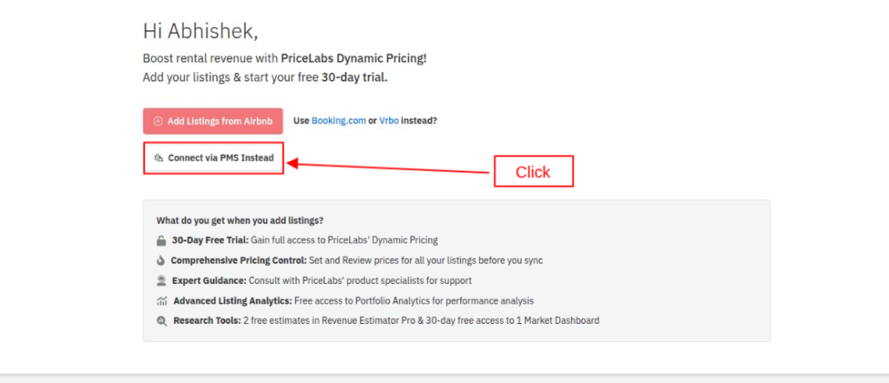
Task: Click the flame icon for Comprehensive Pricing Control
Action: tap(161, 261)
